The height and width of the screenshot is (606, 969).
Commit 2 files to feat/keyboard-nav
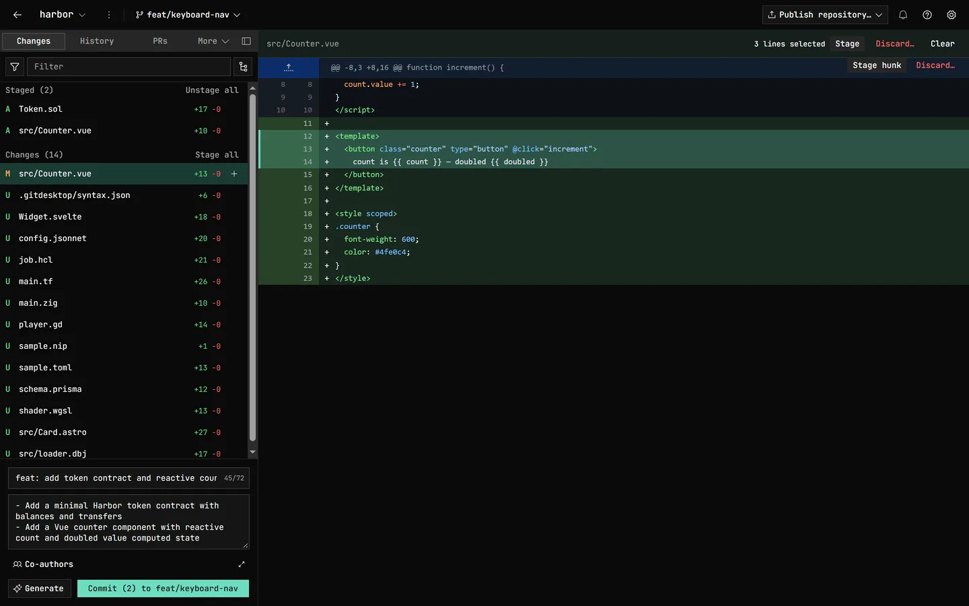pyautogui.click(x=163, y=588)
